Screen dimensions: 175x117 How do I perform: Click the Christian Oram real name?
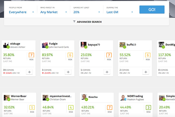[x=58, y=99]
